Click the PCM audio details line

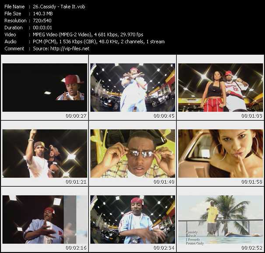pos(99,42)
